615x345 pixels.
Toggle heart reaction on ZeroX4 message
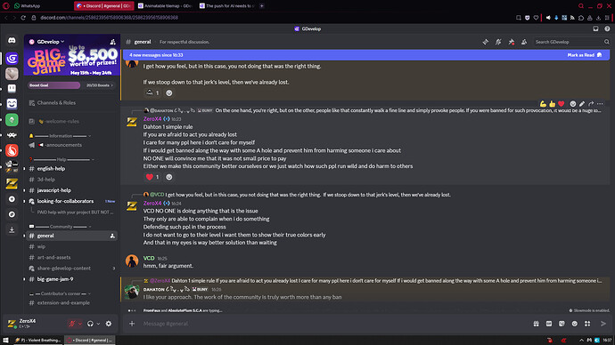click(x=152, y=177)
